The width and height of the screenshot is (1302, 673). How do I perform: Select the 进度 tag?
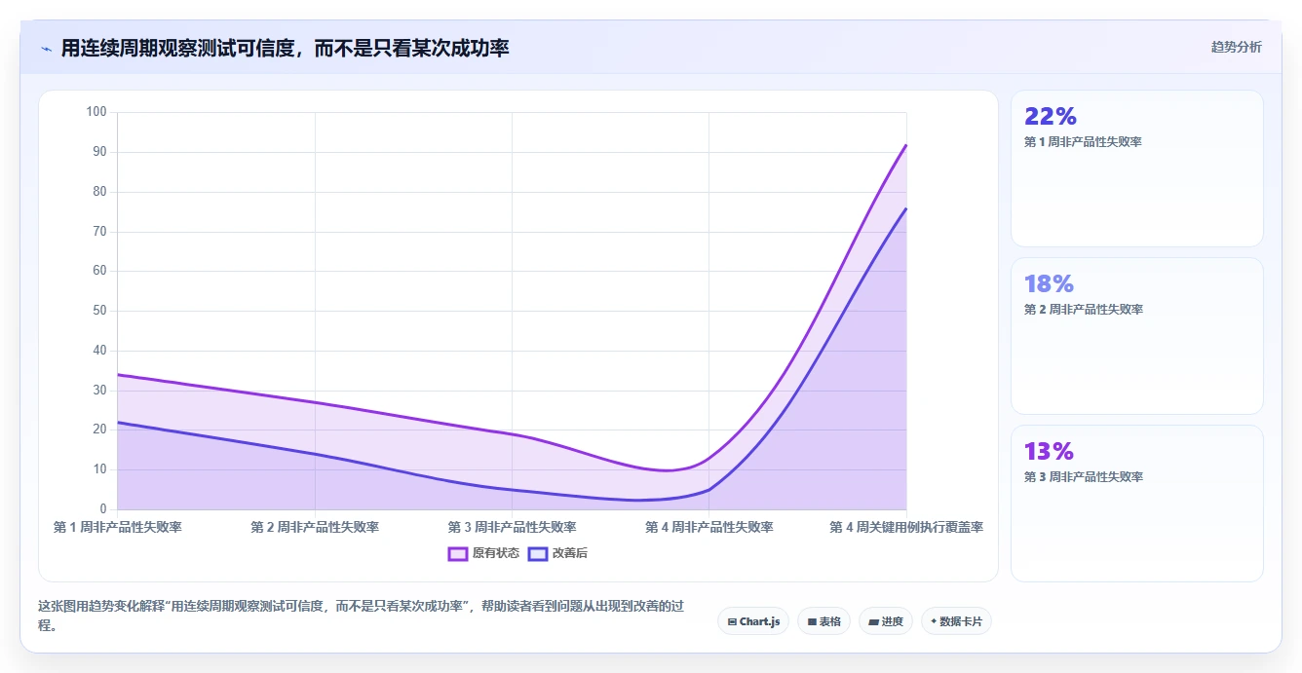[885, 621]
